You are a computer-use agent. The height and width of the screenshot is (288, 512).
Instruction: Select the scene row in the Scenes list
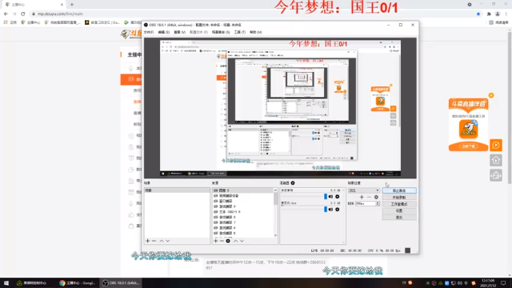point(177,190)
